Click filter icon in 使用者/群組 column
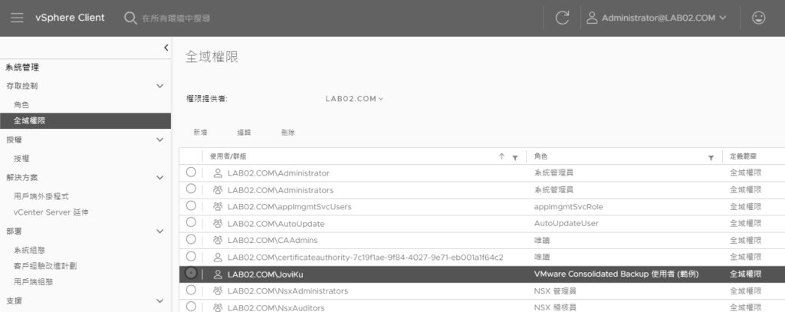This screenshot has width=785, height=312. 514,157
